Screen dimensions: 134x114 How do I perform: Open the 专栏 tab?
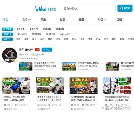(102, 20)
